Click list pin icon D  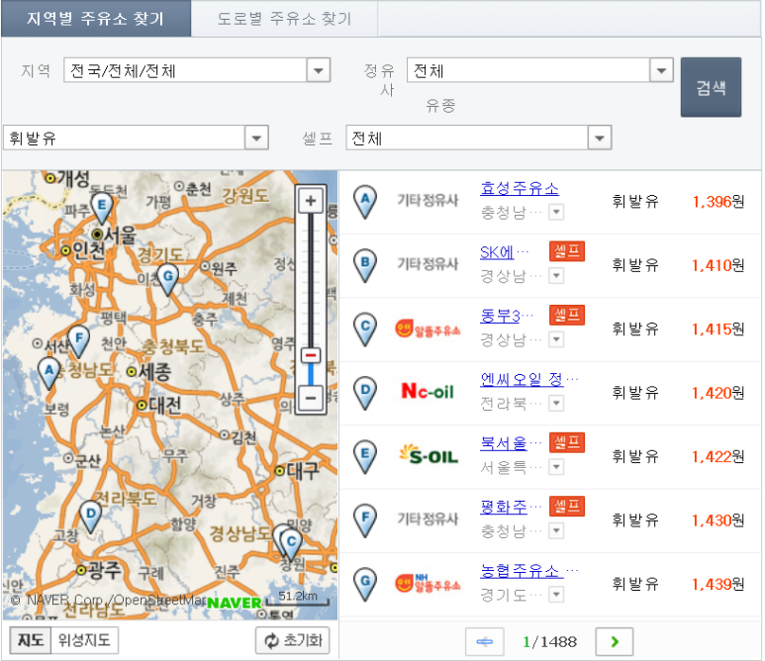pyautogui.click(x=365, y=393)
